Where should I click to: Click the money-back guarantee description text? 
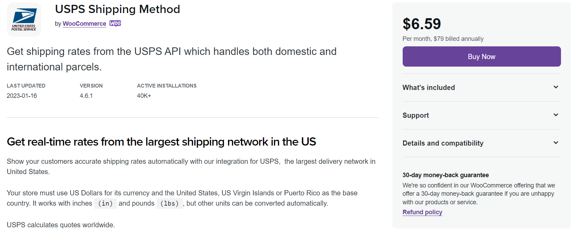click(478, 193)
